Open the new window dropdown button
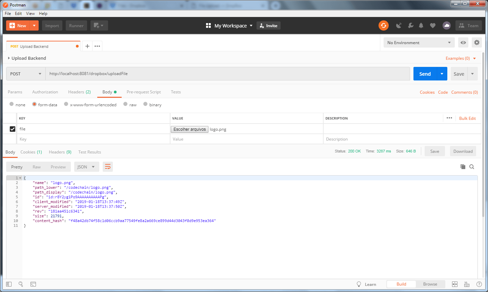 click(x=99, y=25)
